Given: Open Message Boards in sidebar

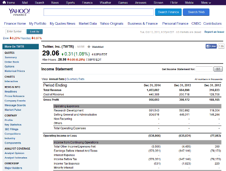Looking at the screenshot, I should [x=15, y=105].
